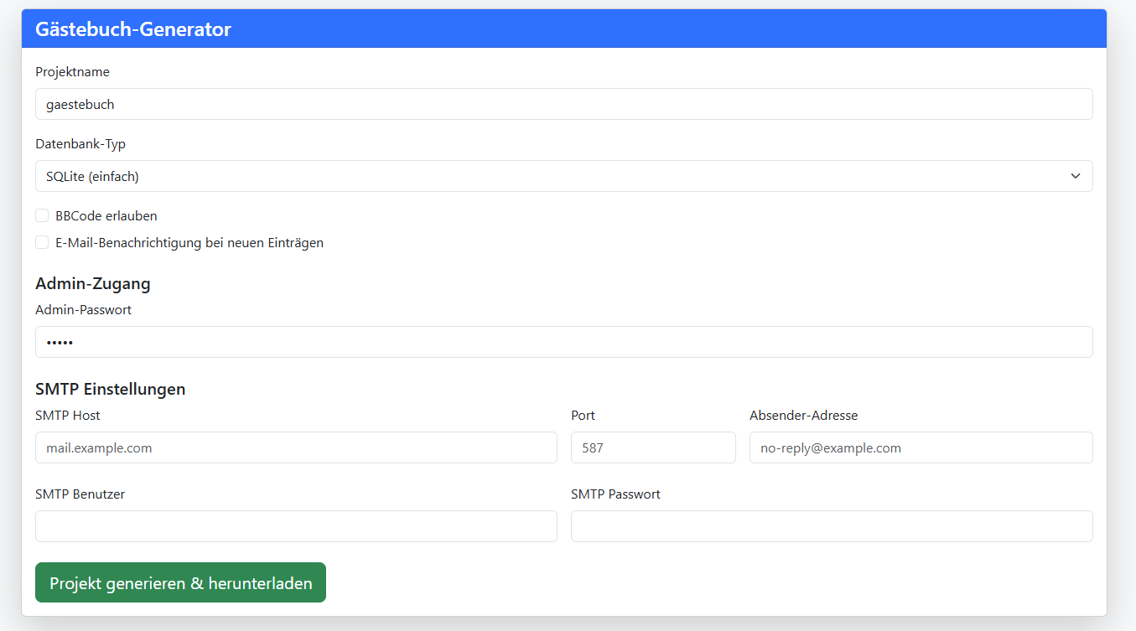Screen dimensions: 1136x631
Task: Click the BBCode erlauben label text
Action: coord(106,216)
